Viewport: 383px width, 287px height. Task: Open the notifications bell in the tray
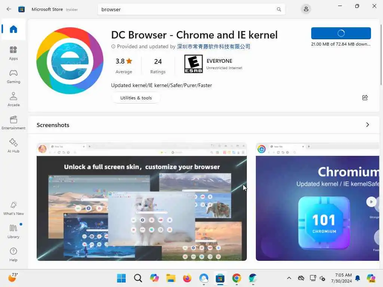[x=358, y=278]
